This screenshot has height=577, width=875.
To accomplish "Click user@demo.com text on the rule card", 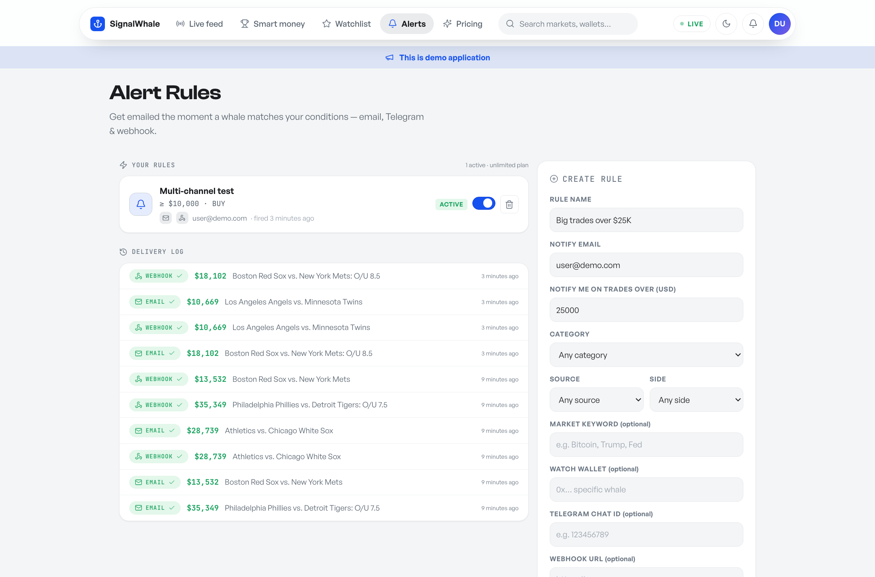I will 220,219.
